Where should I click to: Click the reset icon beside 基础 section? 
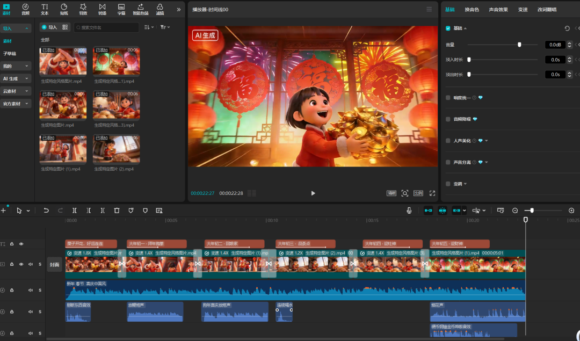(567, 28)
